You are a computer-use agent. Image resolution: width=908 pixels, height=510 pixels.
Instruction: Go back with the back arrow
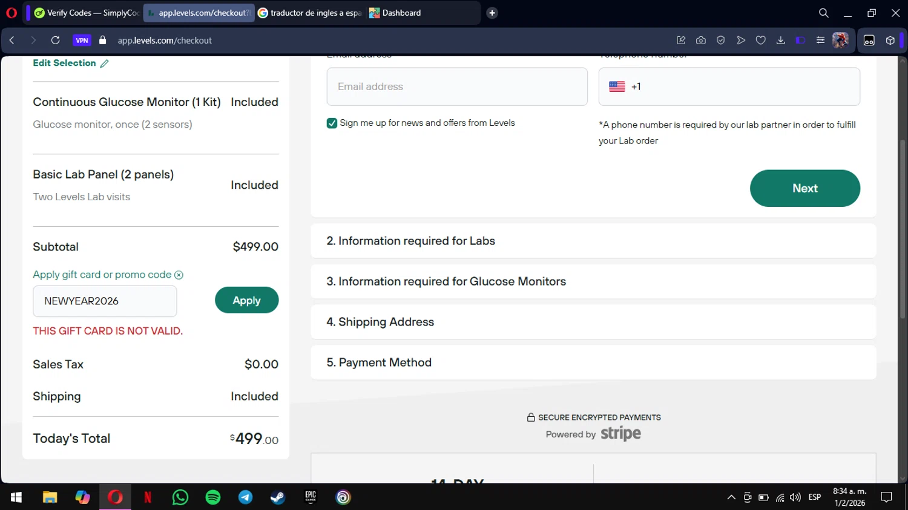(x=12, y=41)
